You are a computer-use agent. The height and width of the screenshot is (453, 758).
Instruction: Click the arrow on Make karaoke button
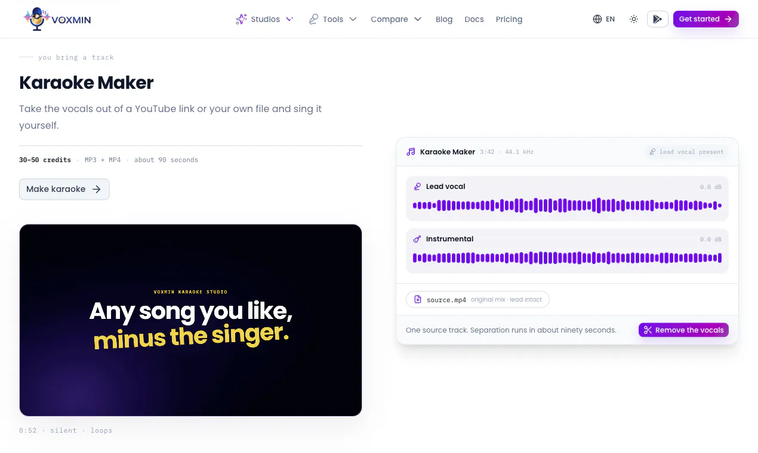click(x=97, y=189)
